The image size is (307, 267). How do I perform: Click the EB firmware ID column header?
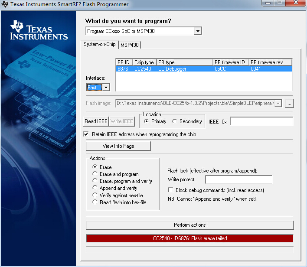click(x=231, y=62)
